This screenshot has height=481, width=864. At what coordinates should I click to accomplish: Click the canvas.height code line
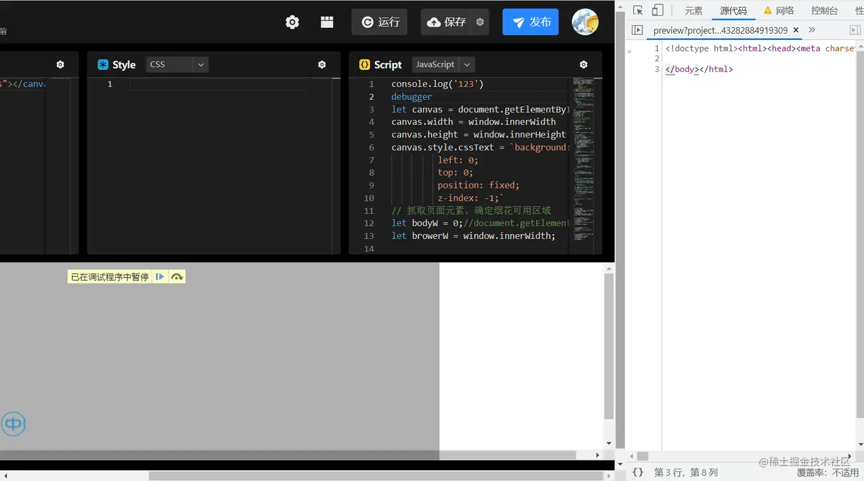pos(478,135)
